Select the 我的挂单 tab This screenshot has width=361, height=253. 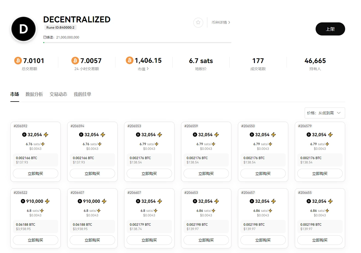(82, 94)
